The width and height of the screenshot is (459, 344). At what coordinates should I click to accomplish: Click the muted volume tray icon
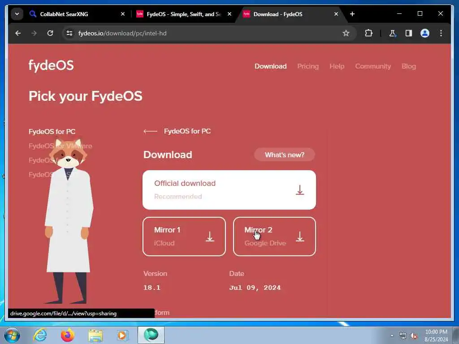(414, 336)
